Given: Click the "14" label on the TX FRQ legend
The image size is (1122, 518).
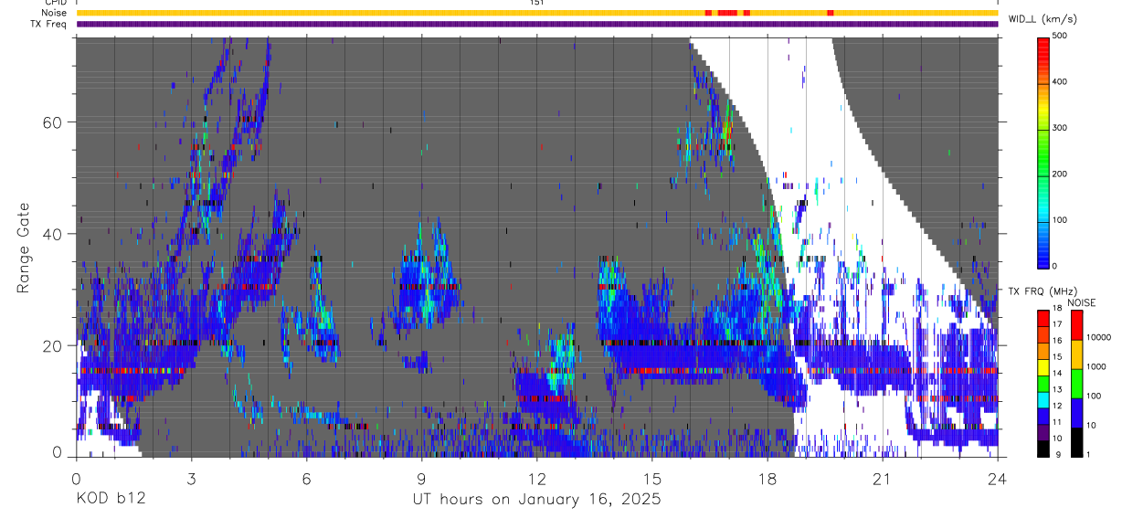Looking at the screenshot, I should [x=1058, y=373].
